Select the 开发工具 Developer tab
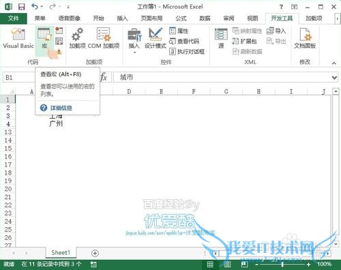Viewport: 341px width, 270px height. 282,18
